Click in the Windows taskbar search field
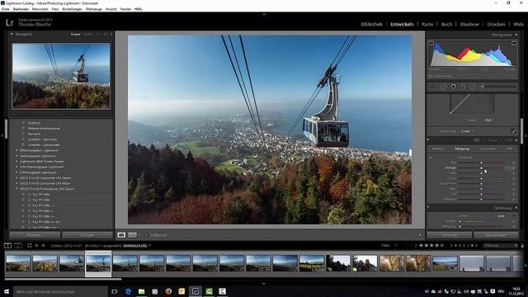Image resolution: width=528 pixels, height=297 pixels. [60, 291]
